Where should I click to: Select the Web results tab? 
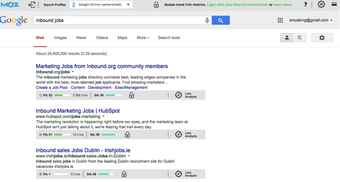[x=40, y=38]
